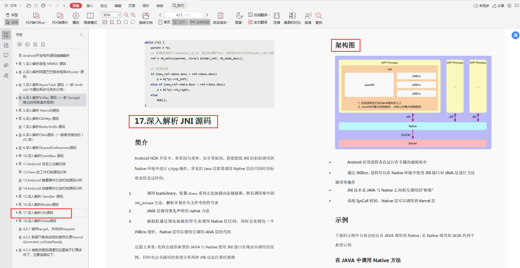Click the 分享 share button
This screenshot has height=268, width=520.
(498, 6)
